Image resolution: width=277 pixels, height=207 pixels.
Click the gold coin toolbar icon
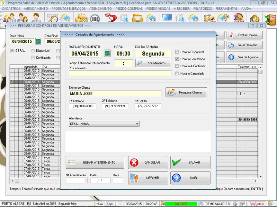click(x=254, y=18)
